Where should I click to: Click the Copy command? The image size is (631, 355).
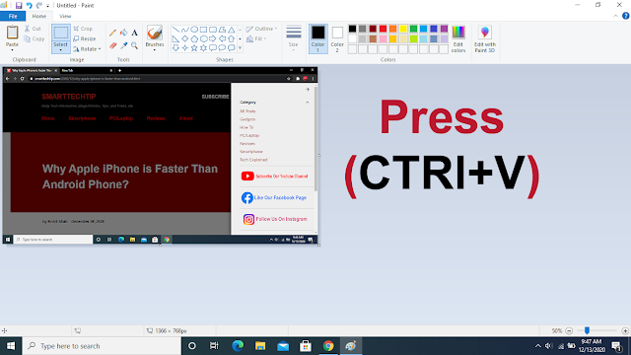[35, 39]
